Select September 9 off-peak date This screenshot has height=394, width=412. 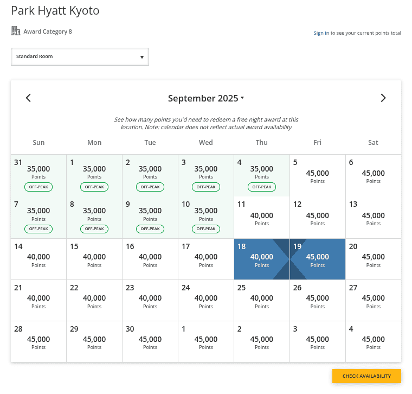[x=150, y=218]
